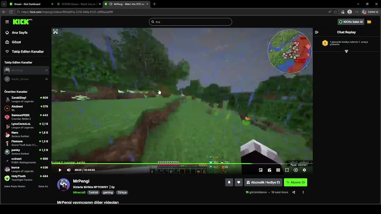Screen dimensions: 381x214
Task: Go back in browser history
Action: pos(4,12)
